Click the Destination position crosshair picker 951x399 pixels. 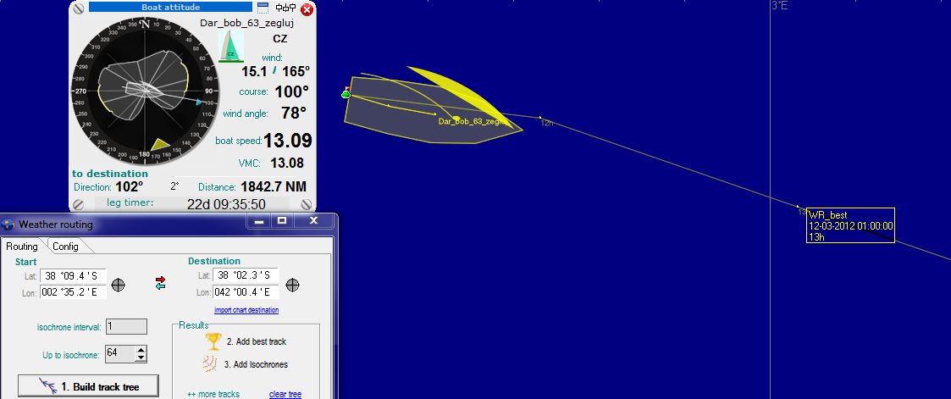pos(292,284)
